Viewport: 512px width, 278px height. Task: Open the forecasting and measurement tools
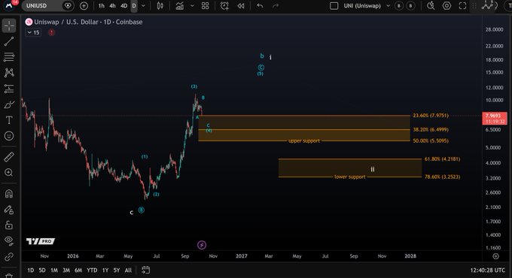coord(9,89)
